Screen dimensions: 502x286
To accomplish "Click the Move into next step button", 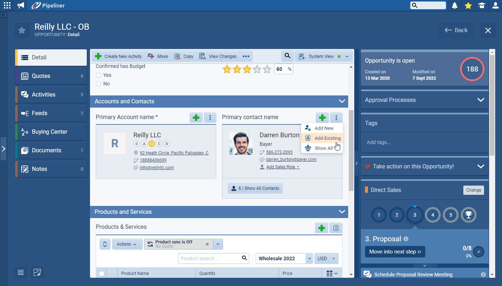I will 395,252.
